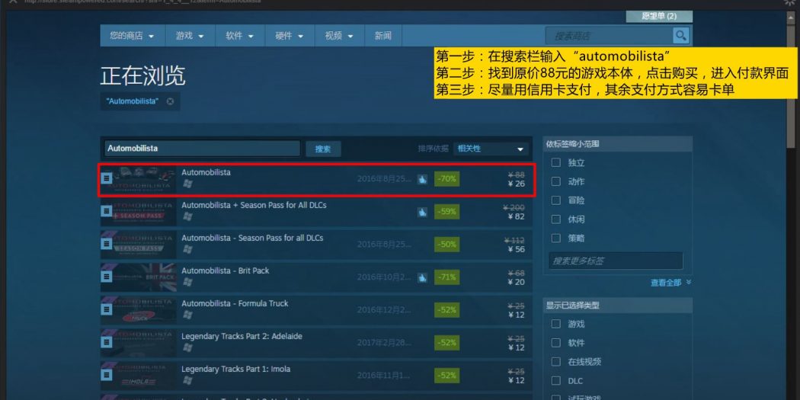The width and height of the screenshot is (800, 400).
Task: Focus the 搜索商店 store search field
Action: click(x=610, y=36)
